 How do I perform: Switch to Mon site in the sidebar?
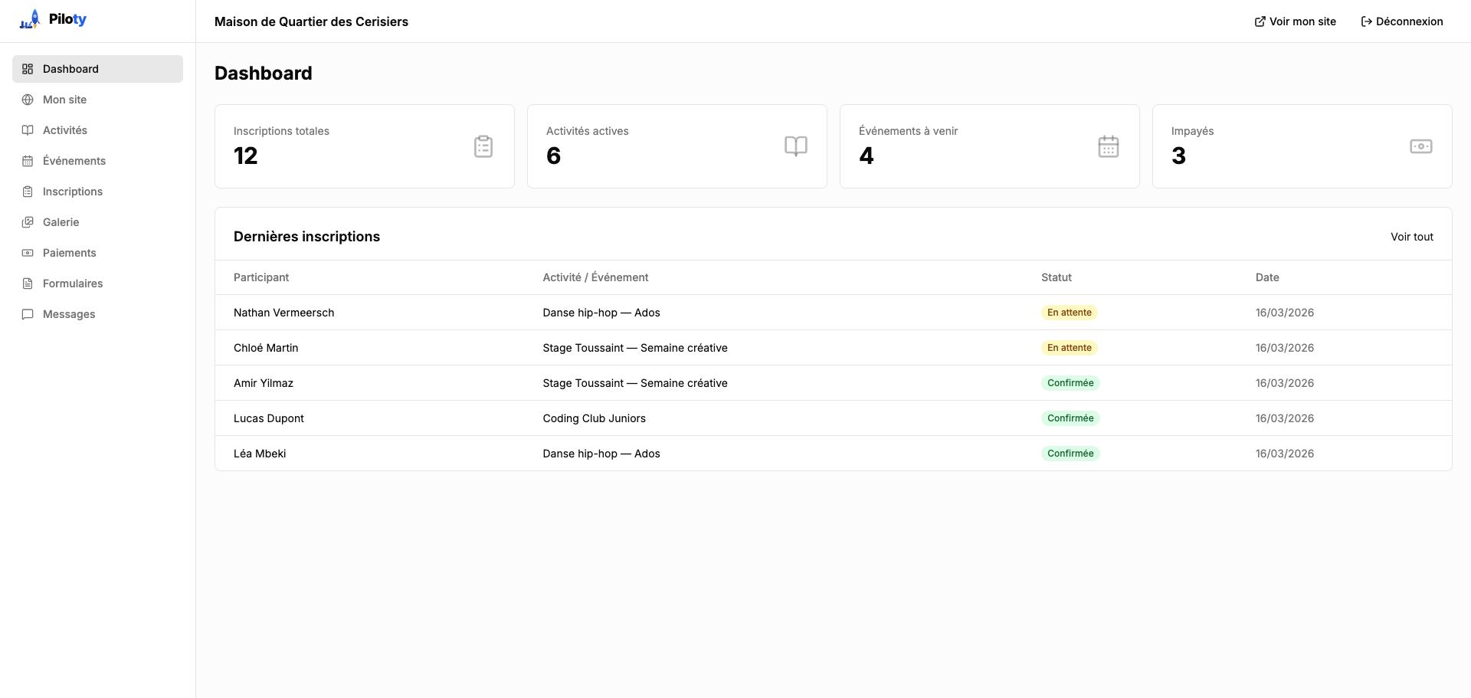pyautogui.click(x=64, y=100)
